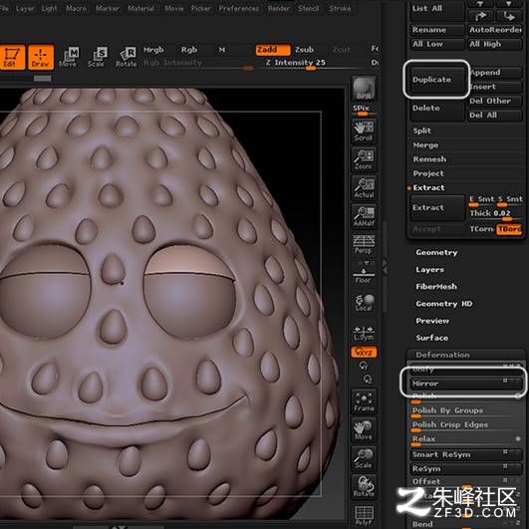Click the Actual size icon

pyautogui.click(x=364, y=187)
